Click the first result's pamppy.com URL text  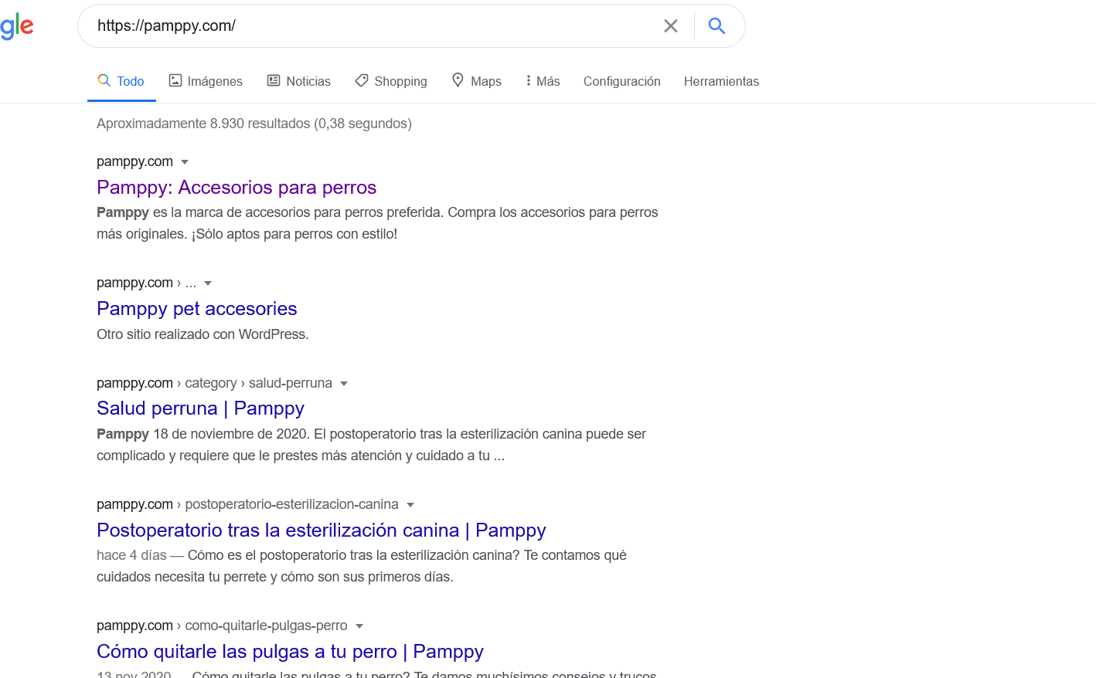click(135, 161)
